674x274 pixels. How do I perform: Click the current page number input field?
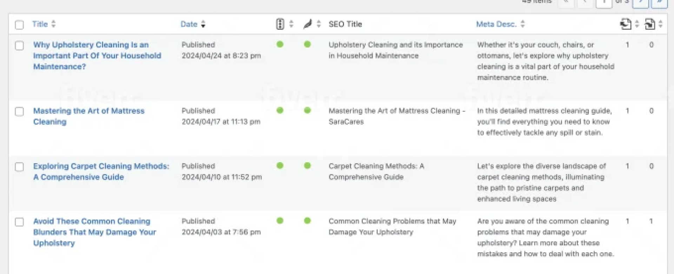(604, 3)
